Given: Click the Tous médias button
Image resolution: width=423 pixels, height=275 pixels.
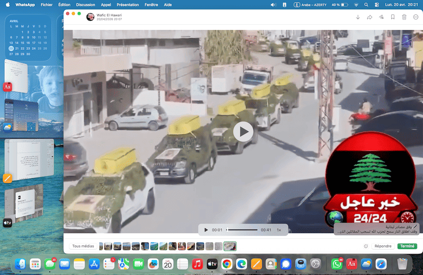Looking at the screenshot, I should (83, 246).
